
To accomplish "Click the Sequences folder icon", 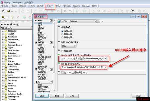I will (x=6, y=80).
